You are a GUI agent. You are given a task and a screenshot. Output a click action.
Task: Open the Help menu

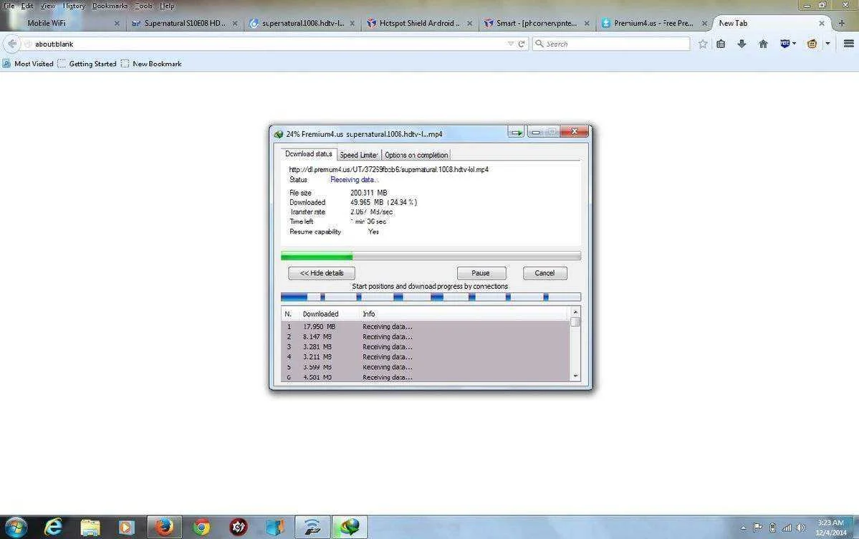[x=166, y=6]
